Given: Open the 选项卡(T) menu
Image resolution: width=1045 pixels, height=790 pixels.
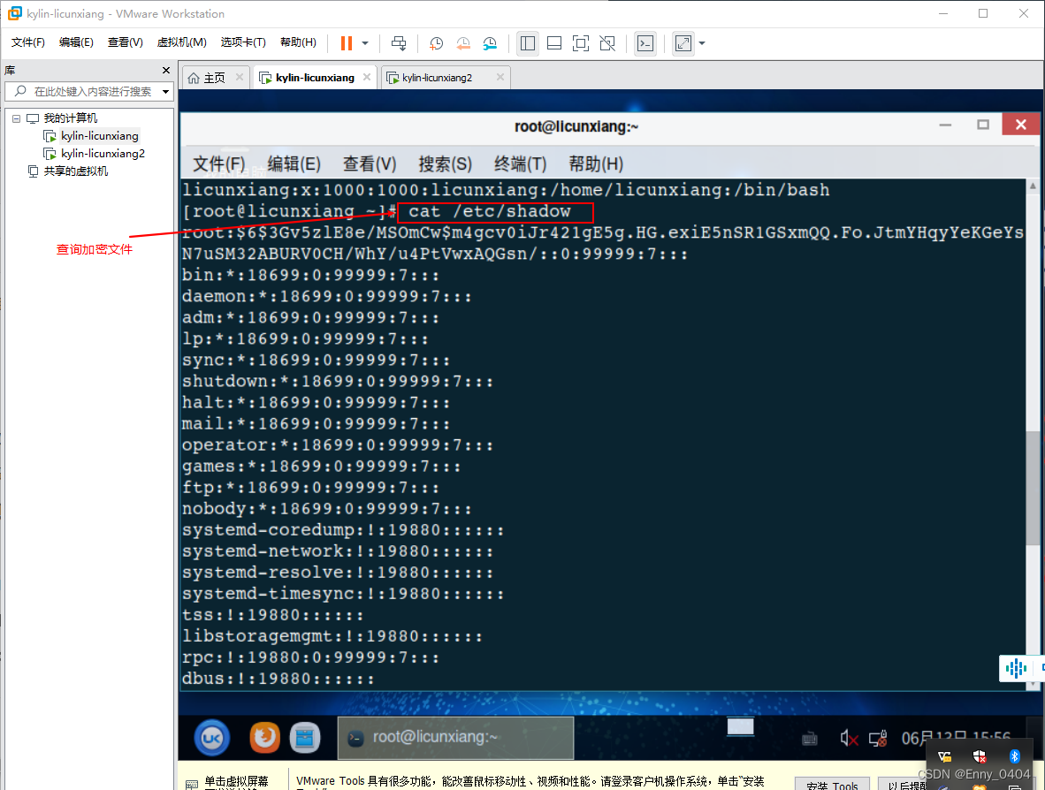Looking at the screenshot, I should [x=243, y=42].
